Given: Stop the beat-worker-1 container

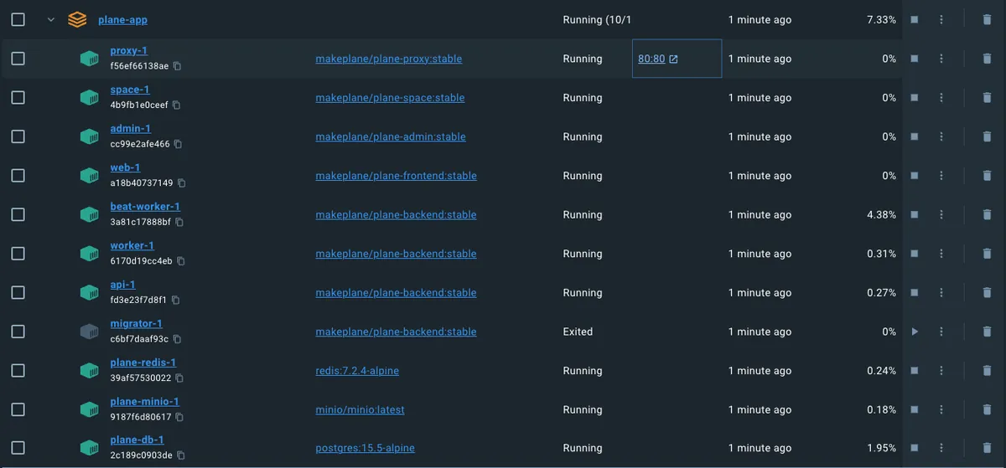Looking at the screenshot, I should tap(915, 215).
